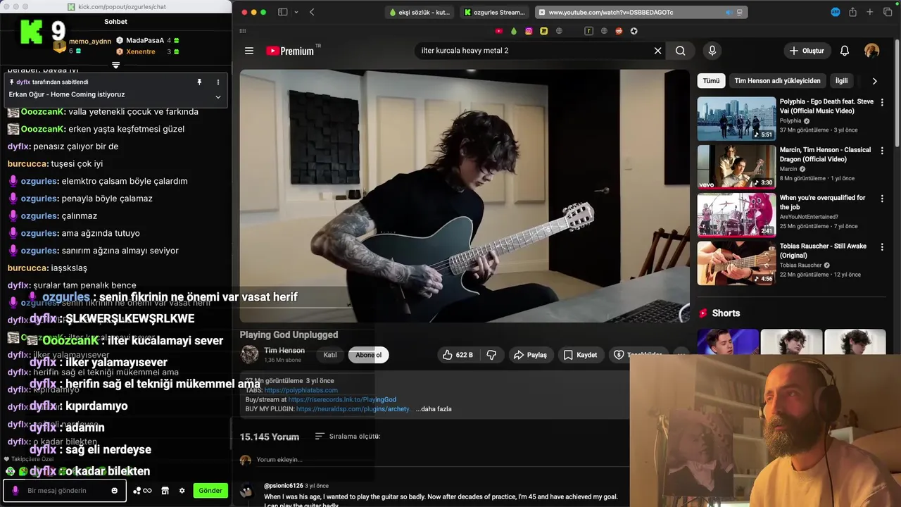Image resolution: width=901 pixels, height=507 pixels.
Task: Submit search with the magnifier icon
Action: pyautogui.click(x=680, y=51)
